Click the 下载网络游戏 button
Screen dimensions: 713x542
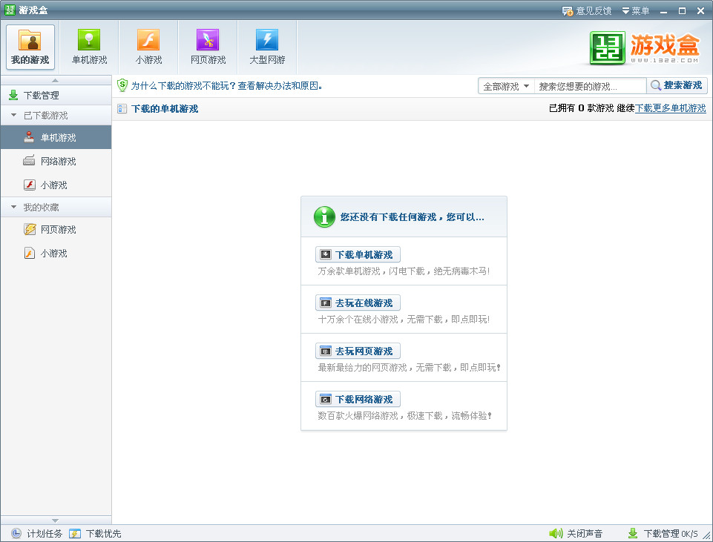pos(358,399)
